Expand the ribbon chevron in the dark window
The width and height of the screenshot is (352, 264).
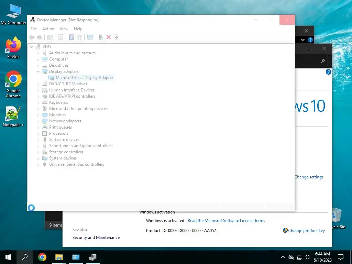(303, 40)
